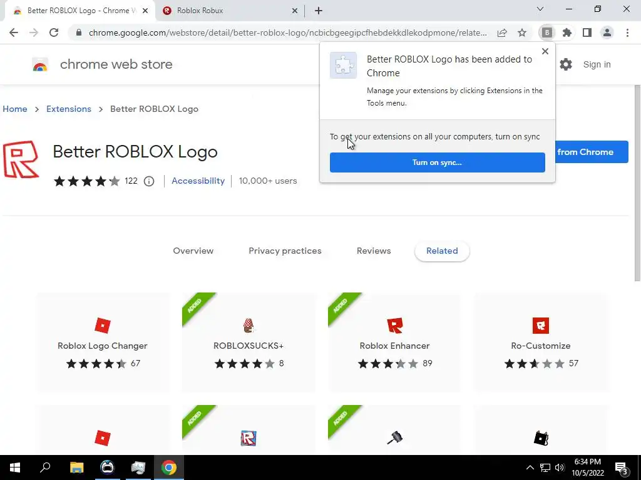The height and width of the screenshot is (480, 641).
Task: Open the Privacy practices tab
Action: pyautogui.click(x=285, y=251)
